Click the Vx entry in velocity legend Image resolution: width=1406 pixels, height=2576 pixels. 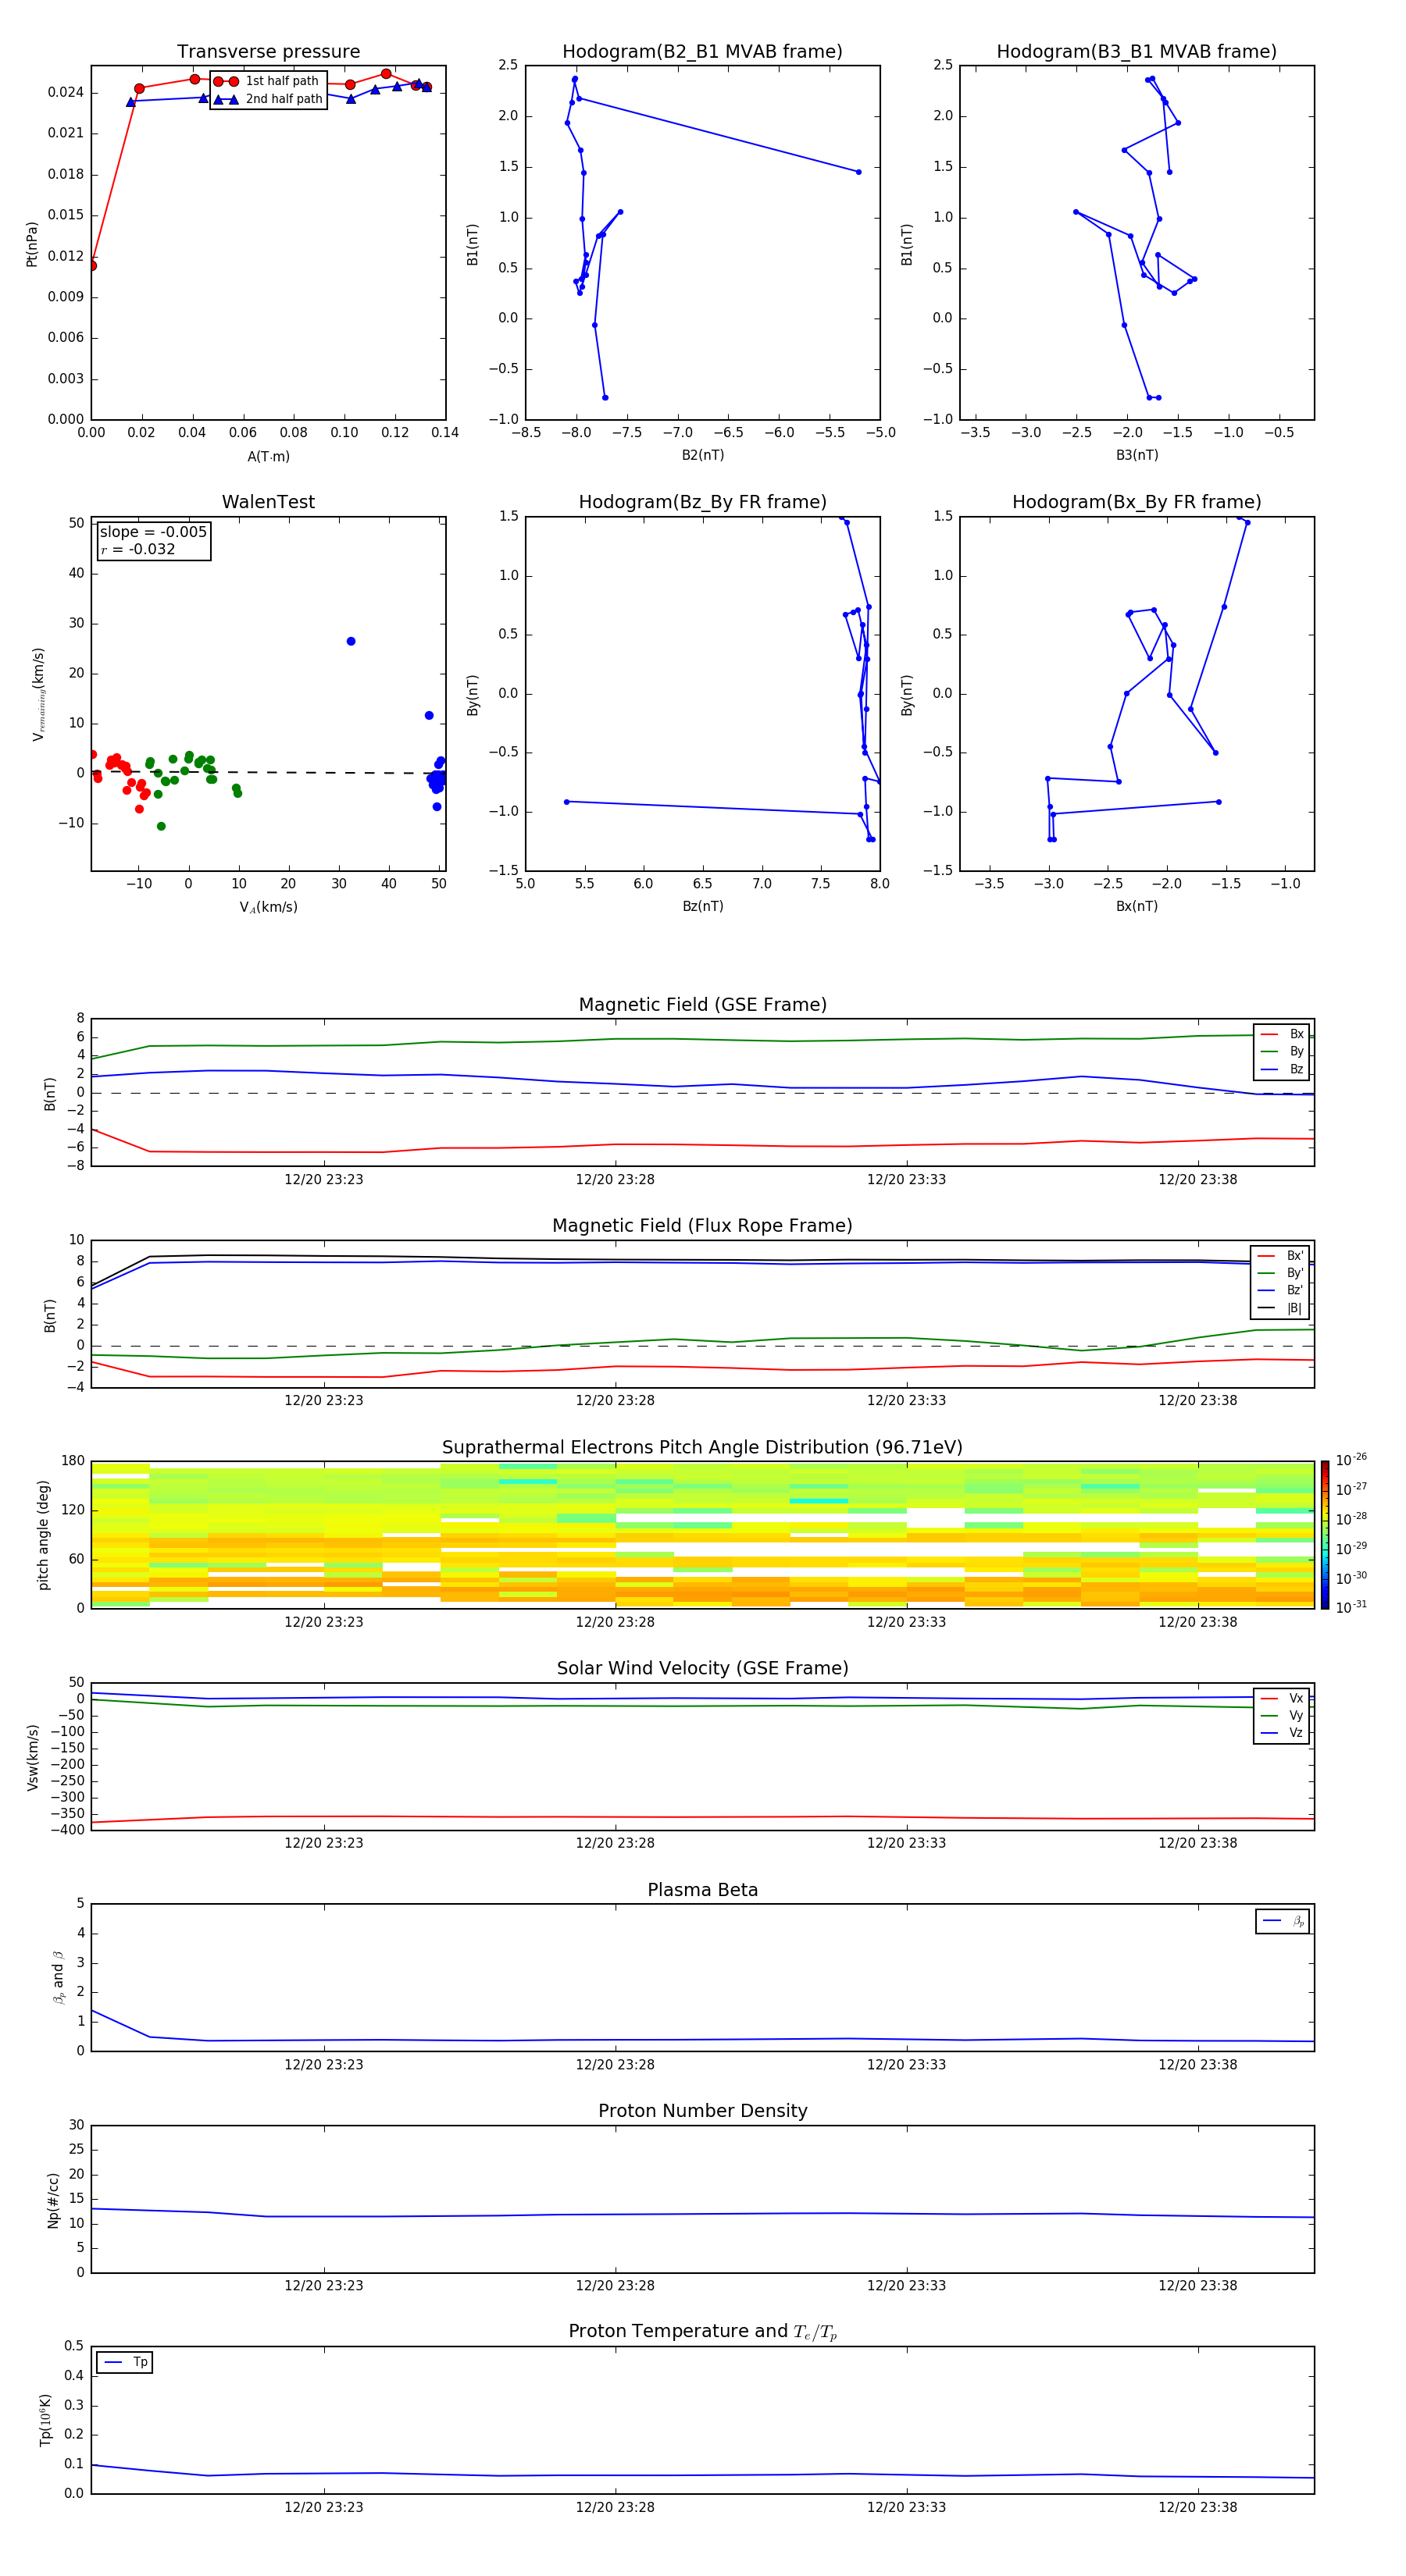coord(1283,1699)
